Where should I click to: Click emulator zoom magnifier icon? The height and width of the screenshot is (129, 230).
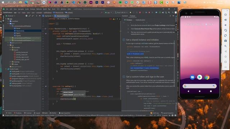(x=226, y=46)
